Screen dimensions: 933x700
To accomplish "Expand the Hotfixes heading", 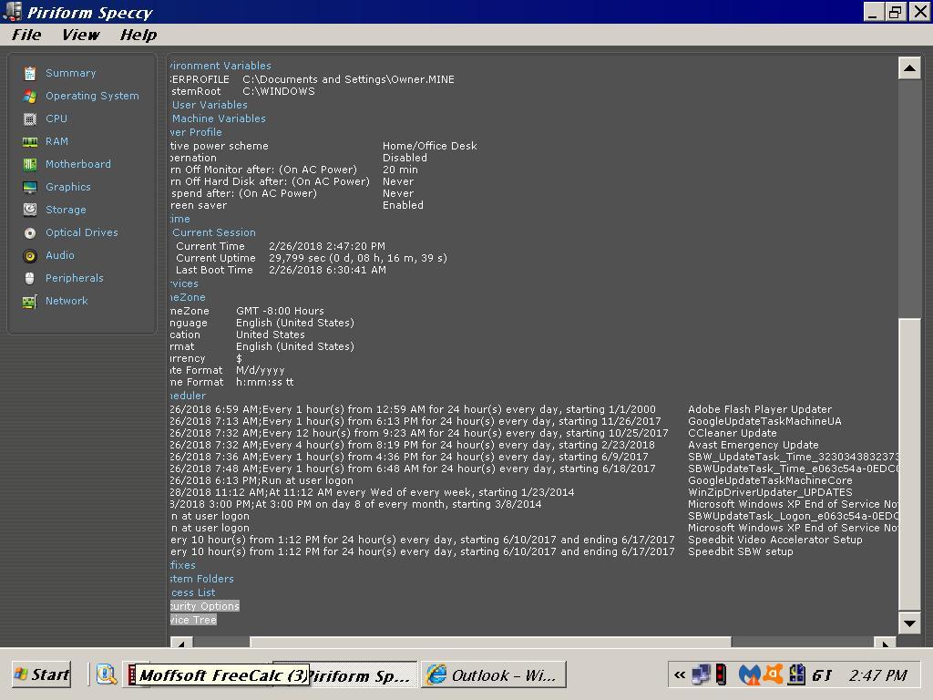I will tap(182, 565).
